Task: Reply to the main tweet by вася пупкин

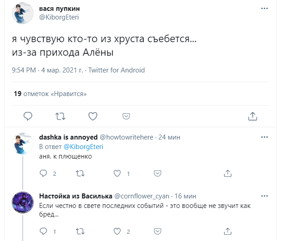Action: coord(28,116)
